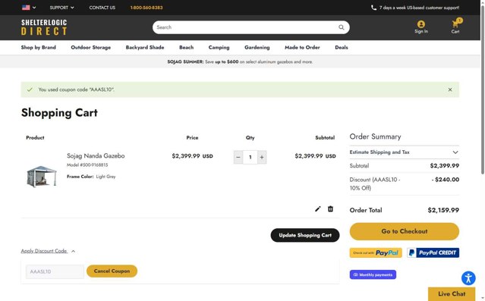The image size is (485, 301).
Task: Open the Backyard Shade menu
Action: coord(145,47)
